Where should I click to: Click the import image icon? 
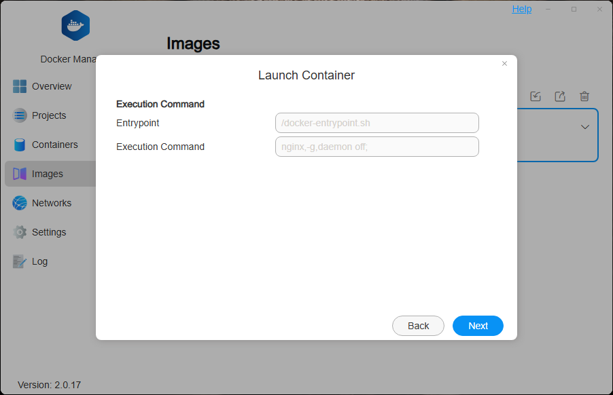click(535, 96)
